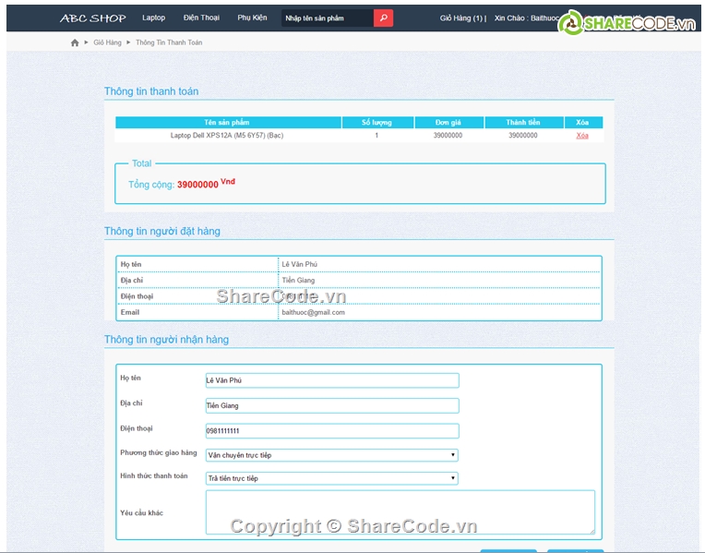Open the Phụ Kiện menu
The image size is (705, 553).
[252, 18]
